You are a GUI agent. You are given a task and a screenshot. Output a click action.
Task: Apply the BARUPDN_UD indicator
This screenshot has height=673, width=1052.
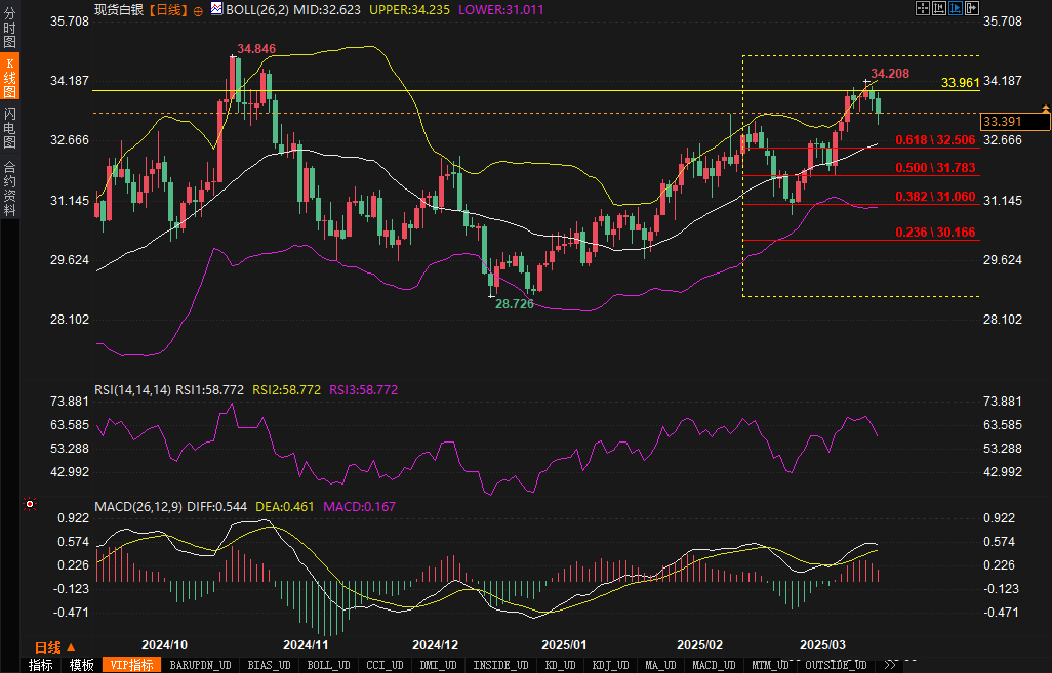tap(200, 665)
